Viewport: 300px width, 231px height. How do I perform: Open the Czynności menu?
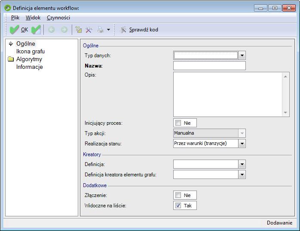[x=58, y=18]
